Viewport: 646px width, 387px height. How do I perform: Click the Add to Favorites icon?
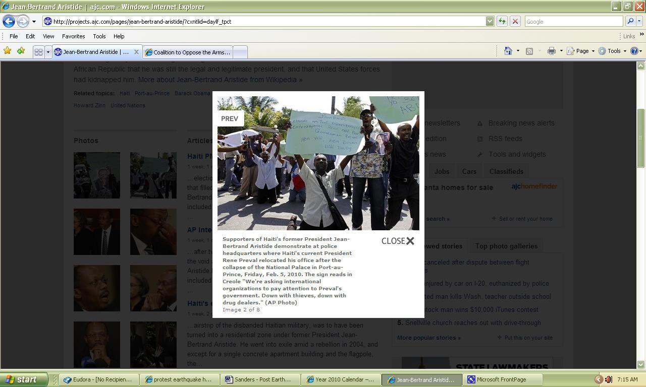coord(21,51)
